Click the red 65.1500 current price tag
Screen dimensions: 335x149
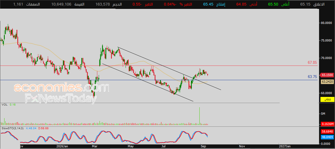327,75
